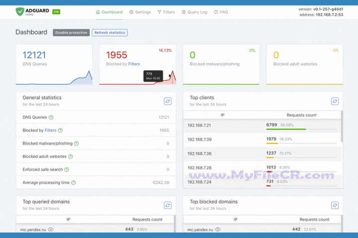Screen dimensions: 358x238
Task: Click the AdGuard Home shield logo
Action: (x=21, y=11)
